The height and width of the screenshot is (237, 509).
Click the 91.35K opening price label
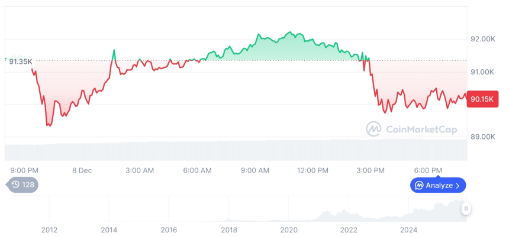(20, 61)
